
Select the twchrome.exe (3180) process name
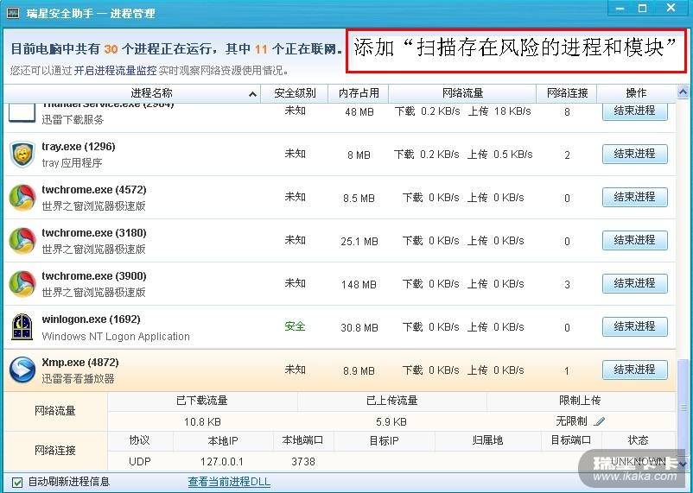point(93,233)
